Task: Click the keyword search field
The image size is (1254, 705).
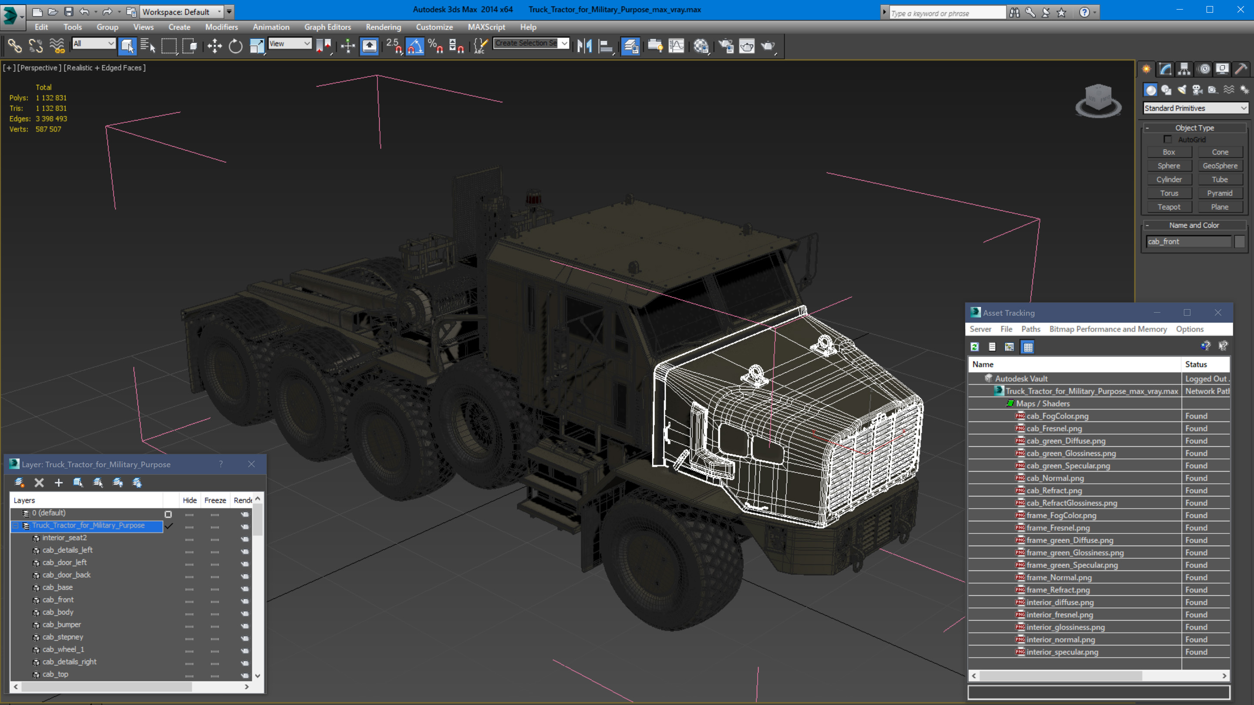Action: (x=947, y=13)
